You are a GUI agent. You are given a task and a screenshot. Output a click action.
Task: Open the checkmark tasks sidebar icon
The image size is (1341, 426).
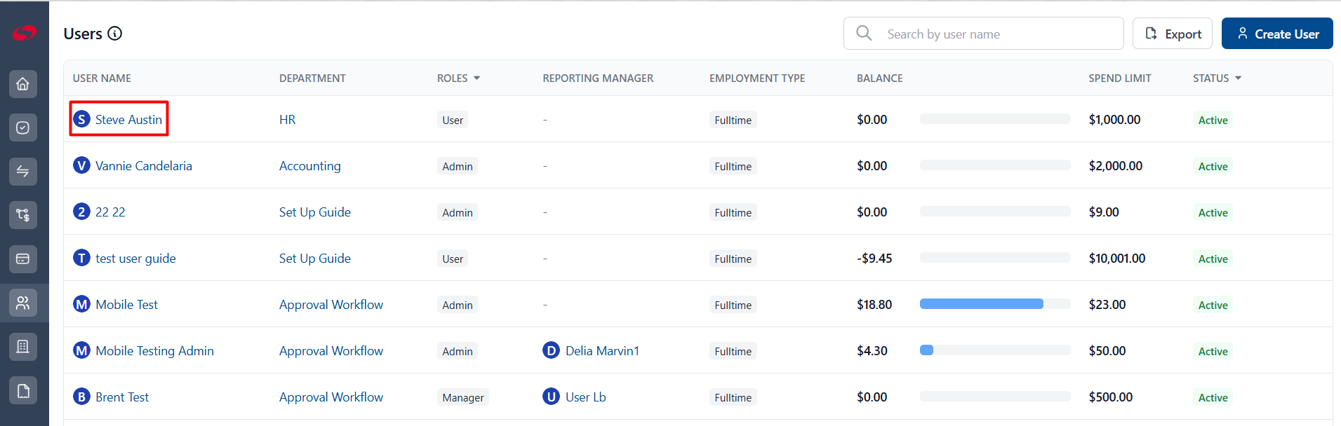23,128
